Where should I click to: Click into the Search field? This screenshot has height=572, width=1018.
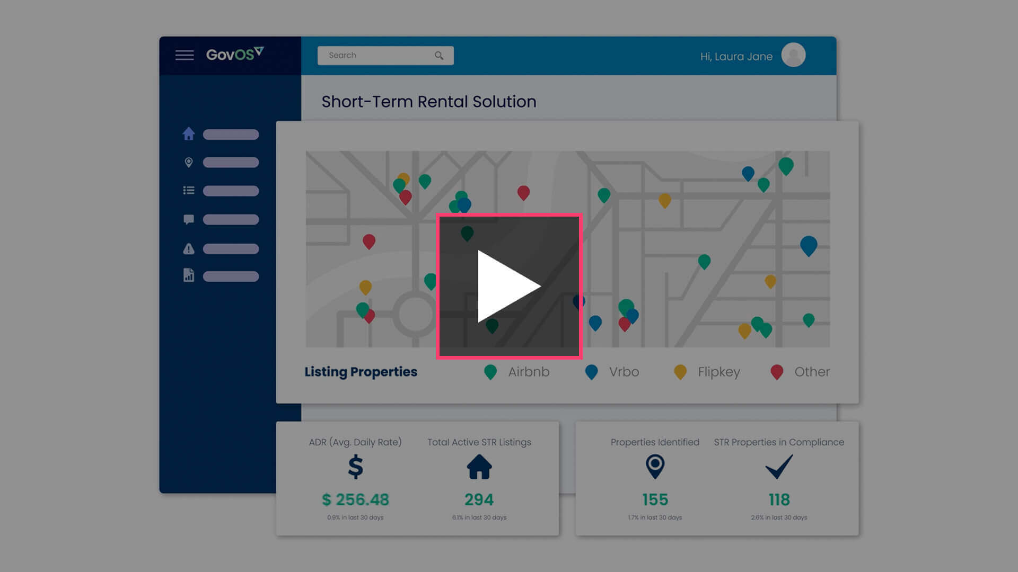click(x=385, y=56)
